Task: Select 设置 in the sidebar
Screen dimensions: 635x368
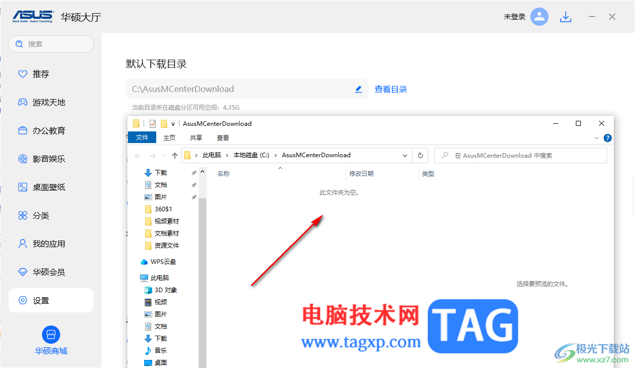Action: coord(51,300)
